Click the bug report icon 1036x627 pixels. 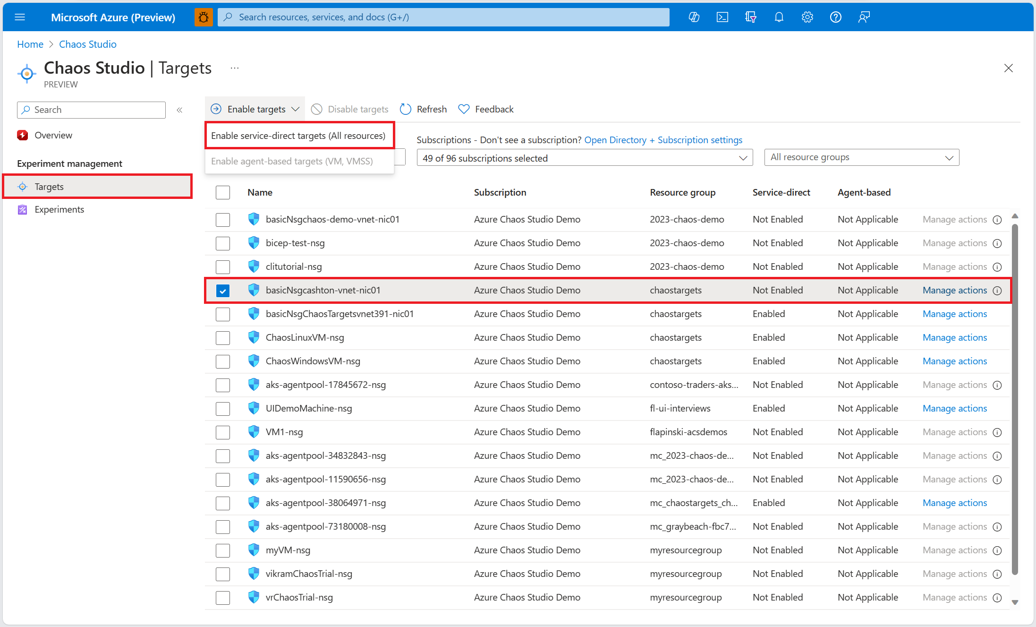204,17
